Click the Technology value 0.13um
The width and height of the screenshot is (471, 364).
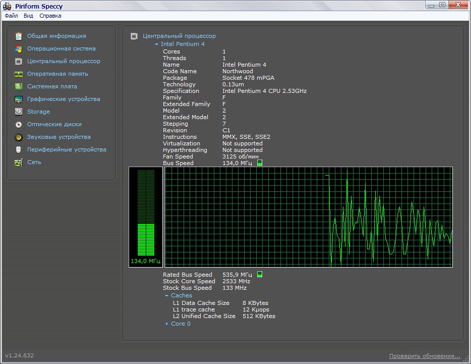(x=233, y=84)
